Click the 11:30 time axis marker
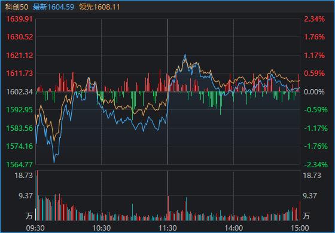335x233 pixels. (x=167, y=228)
